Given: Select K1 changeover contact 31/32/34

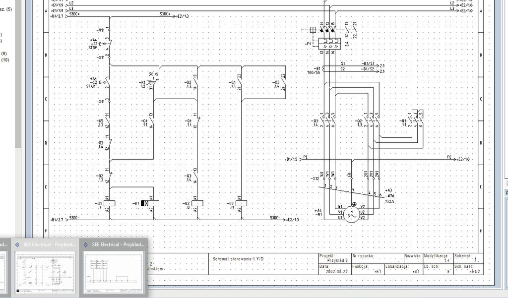Looking at the screenshot, I should pyautogui.click(x=154, y=81).
